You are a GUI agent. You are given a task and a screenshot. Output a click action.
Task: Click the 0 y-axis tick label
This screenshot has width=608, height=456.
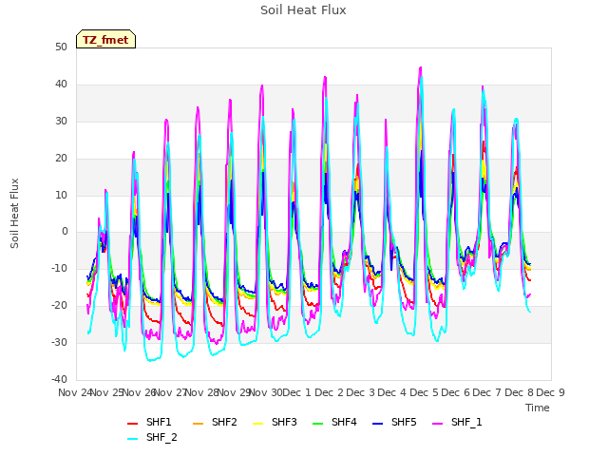[65, 232]
